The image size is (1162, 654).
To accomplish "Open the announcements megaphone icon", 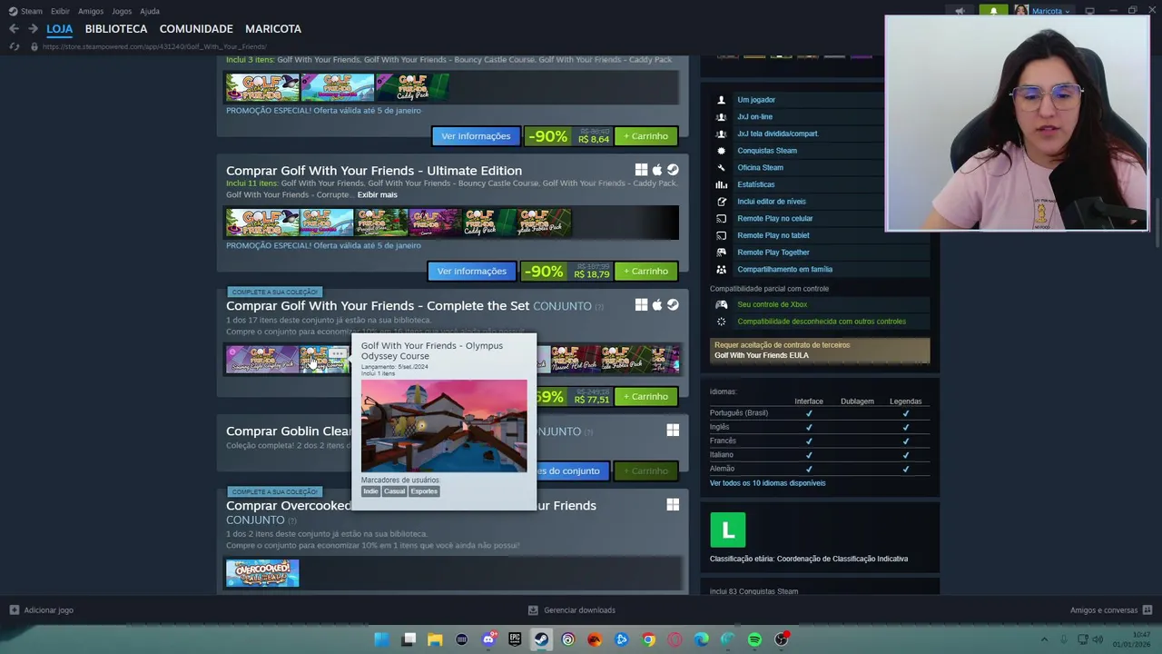I will click(x=960, y=11).
